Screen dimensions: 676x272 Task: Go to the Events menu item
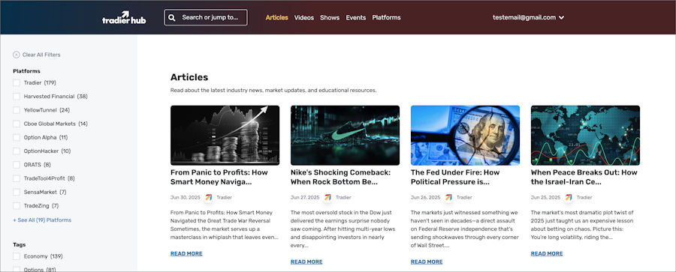click(356, 18)
